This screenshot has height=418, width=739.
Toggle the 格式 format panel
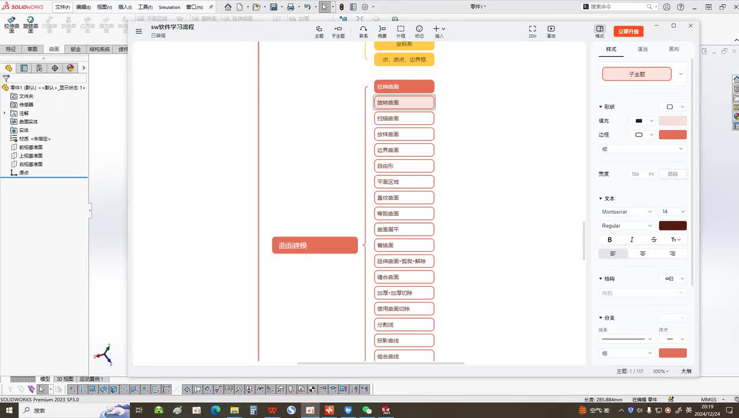click(600, 31)
